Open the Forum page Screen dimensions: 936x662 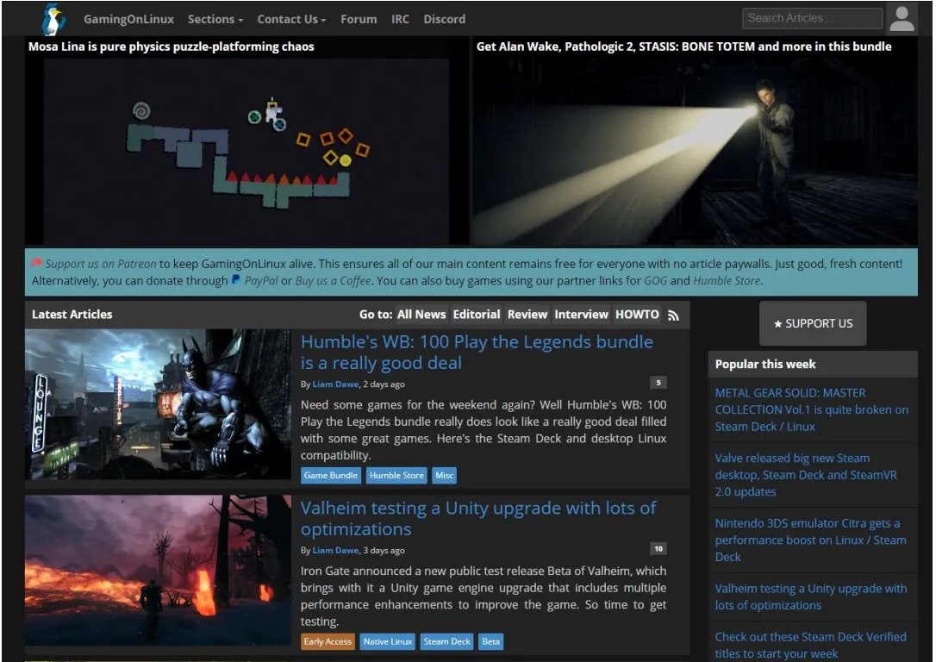pos(359,19)
